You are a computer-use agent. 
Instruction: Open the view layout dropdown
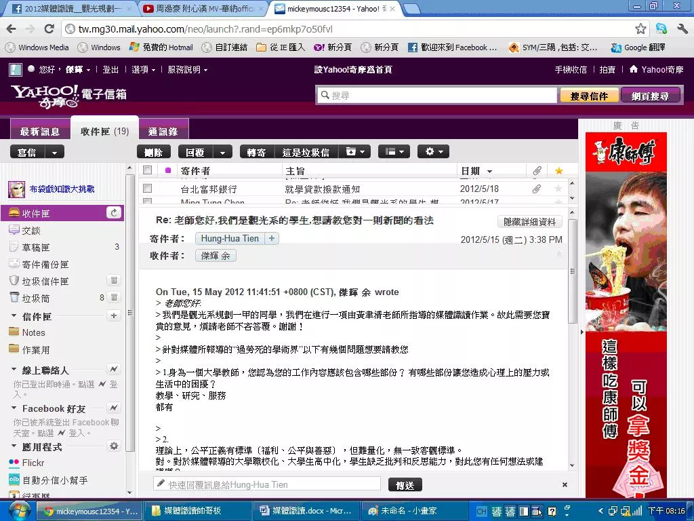click(394, 152)
